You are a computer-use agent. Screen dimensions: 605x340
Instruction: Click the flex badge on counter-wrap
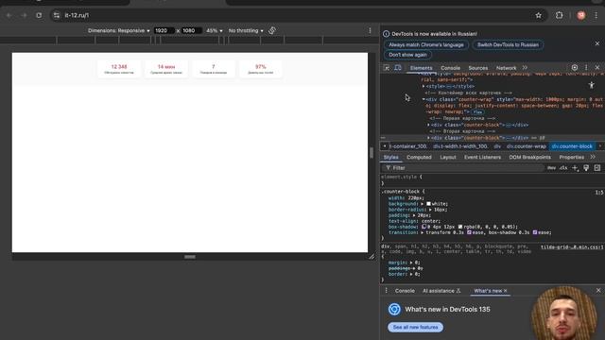(x=477, y=111)
